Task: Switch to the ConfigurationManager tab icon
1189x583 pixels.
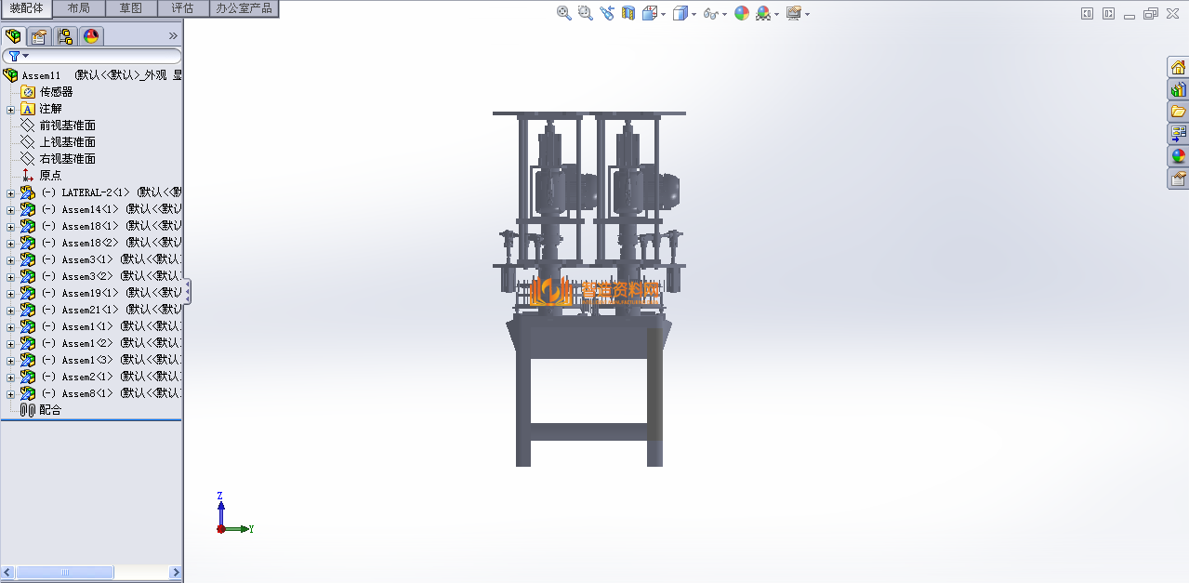Action: (x=65, y=36)
